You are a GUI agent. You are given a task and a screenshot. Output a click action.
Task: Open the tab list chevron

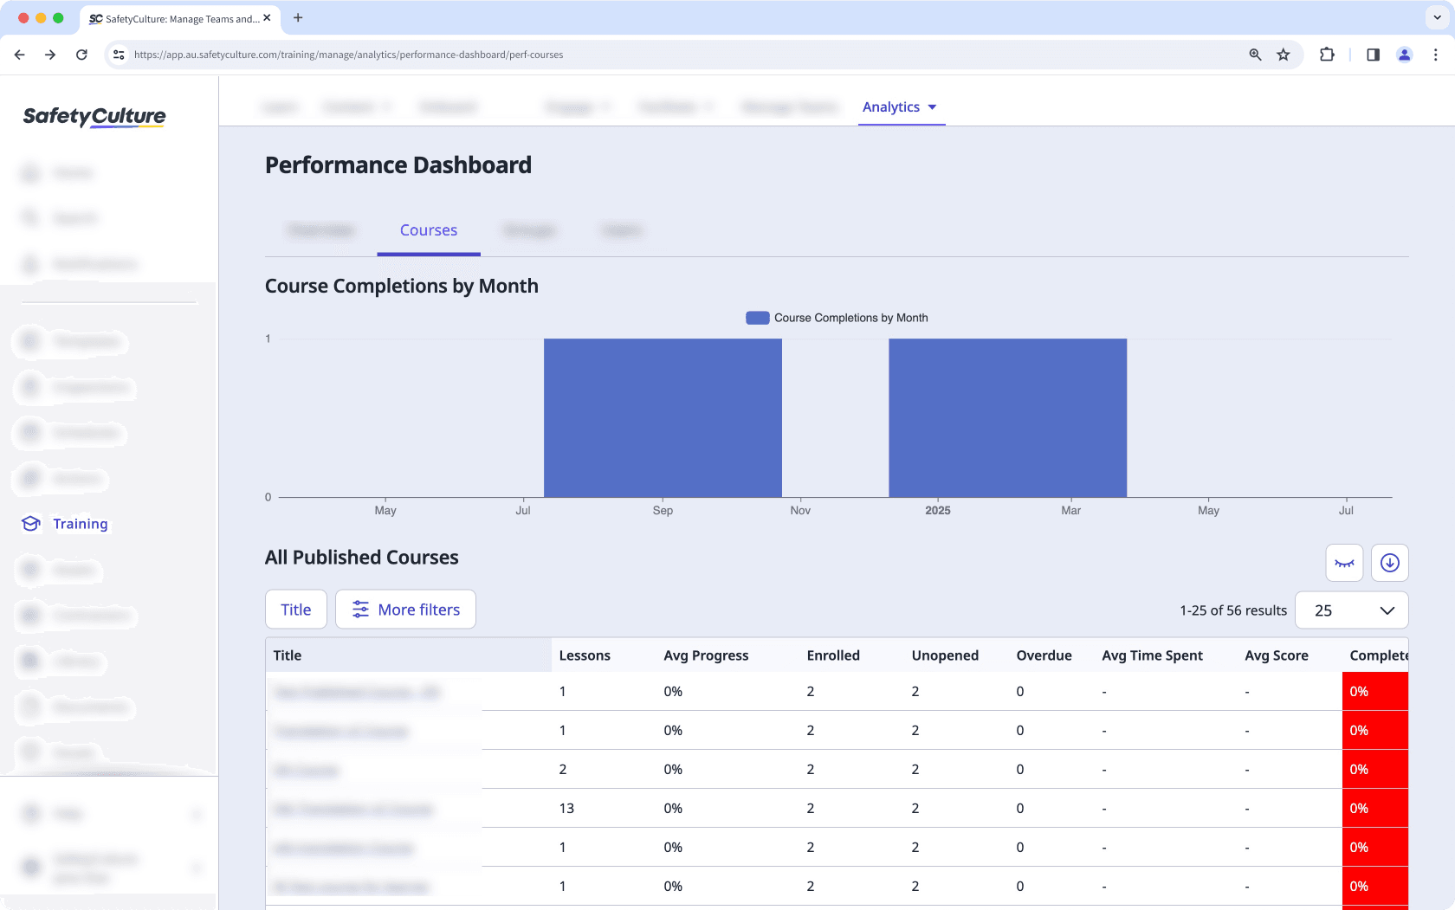(x=1435, y=18)
